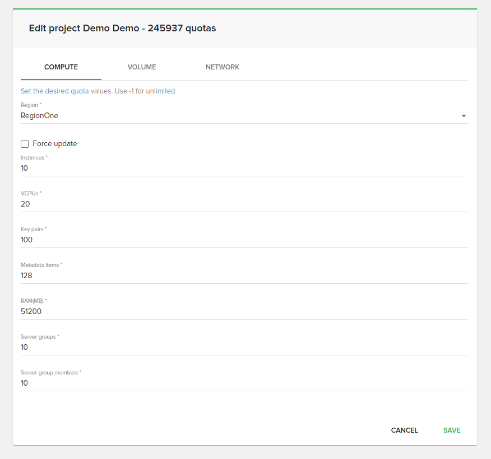Viewport: 491px width, 459px height.
Task: Save the project quotas
Action: [452, 430]
